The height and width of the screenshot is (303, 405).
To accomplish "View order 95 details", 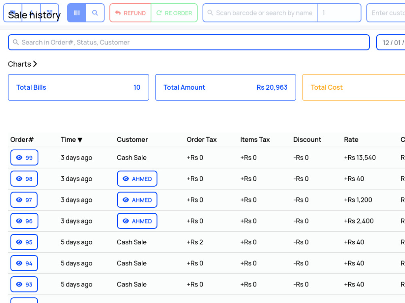I will (x=24, y=242).
